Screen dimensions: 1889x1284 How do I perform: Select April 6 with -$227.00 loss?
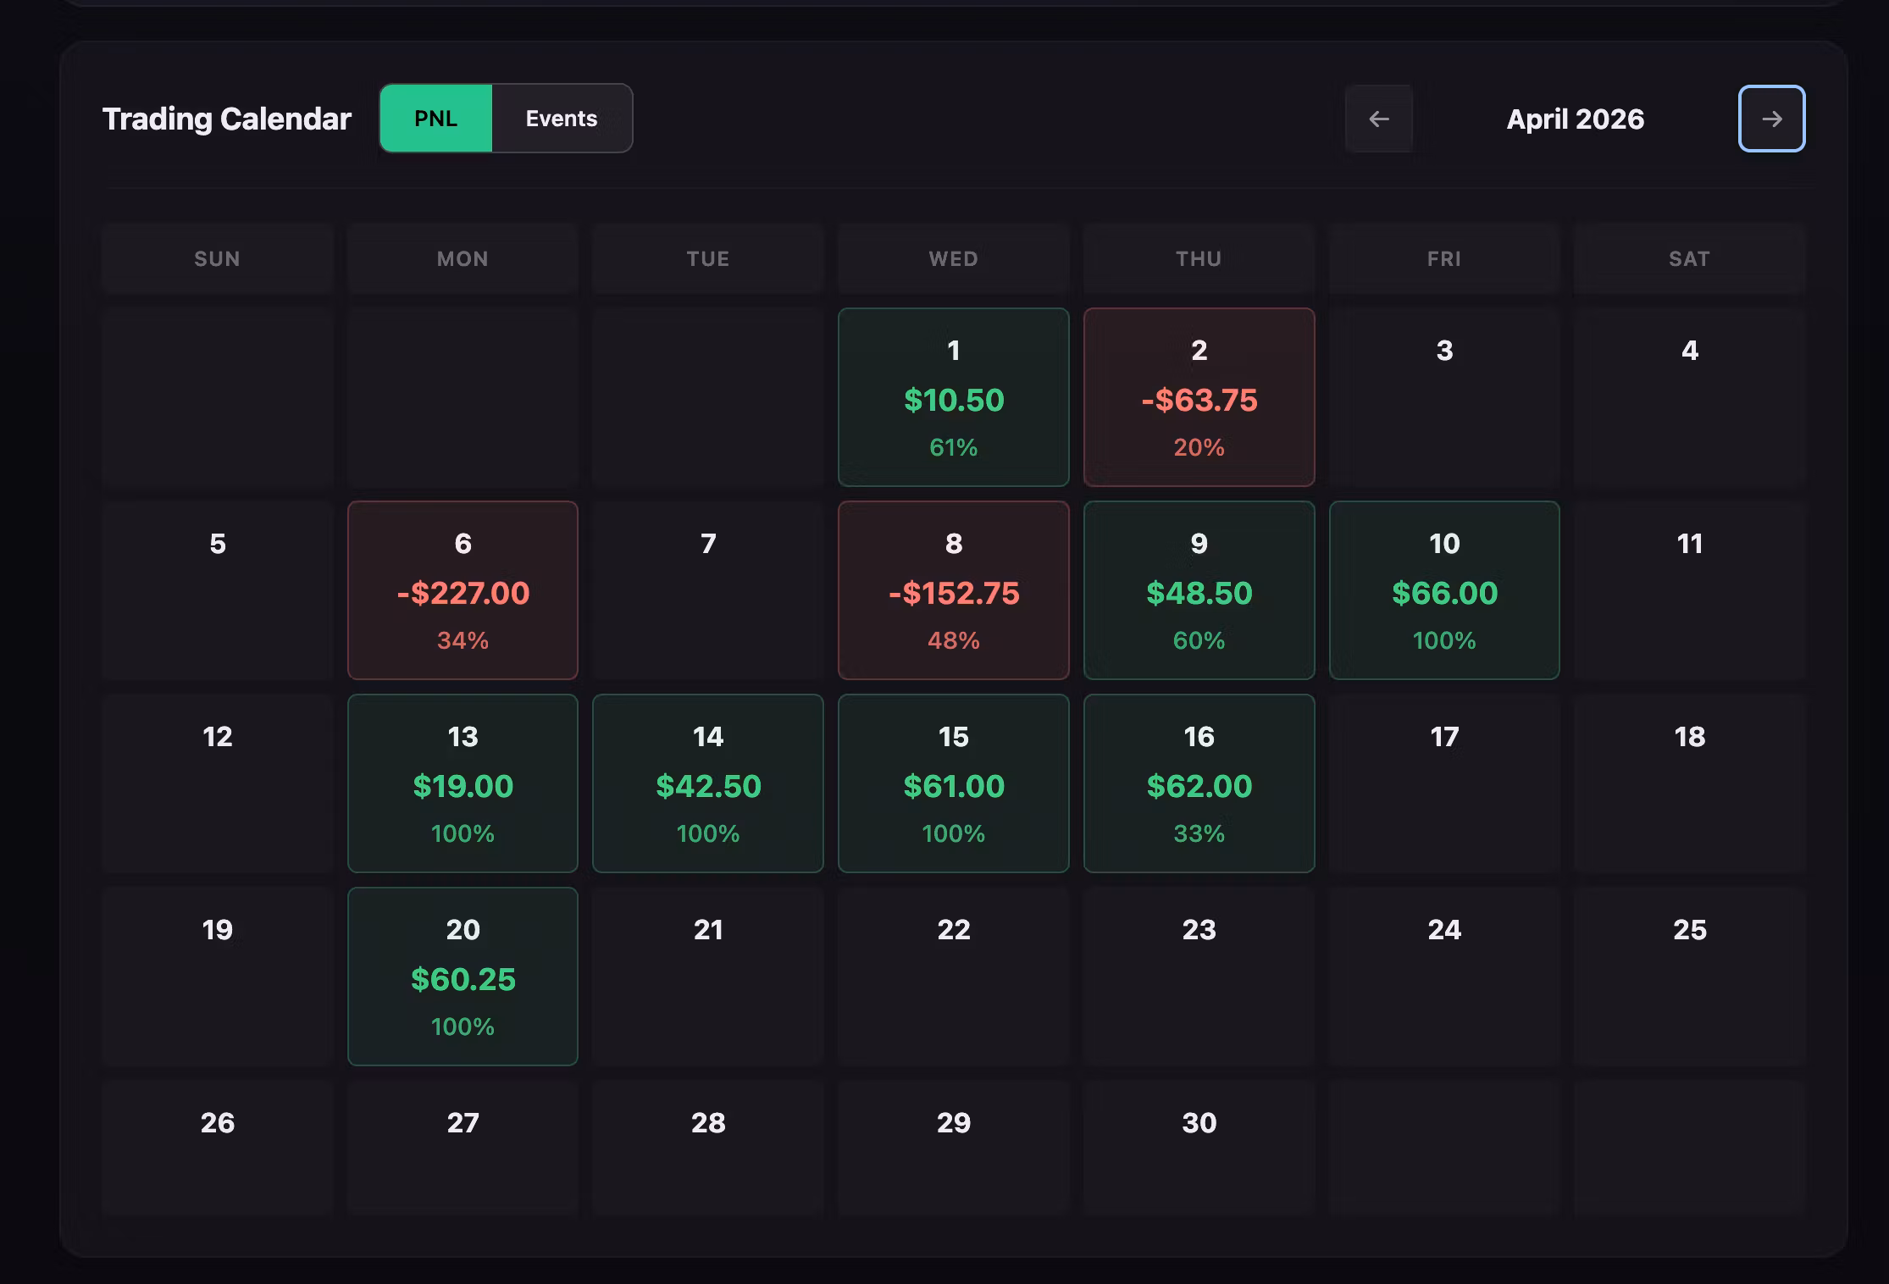(463, 590)
